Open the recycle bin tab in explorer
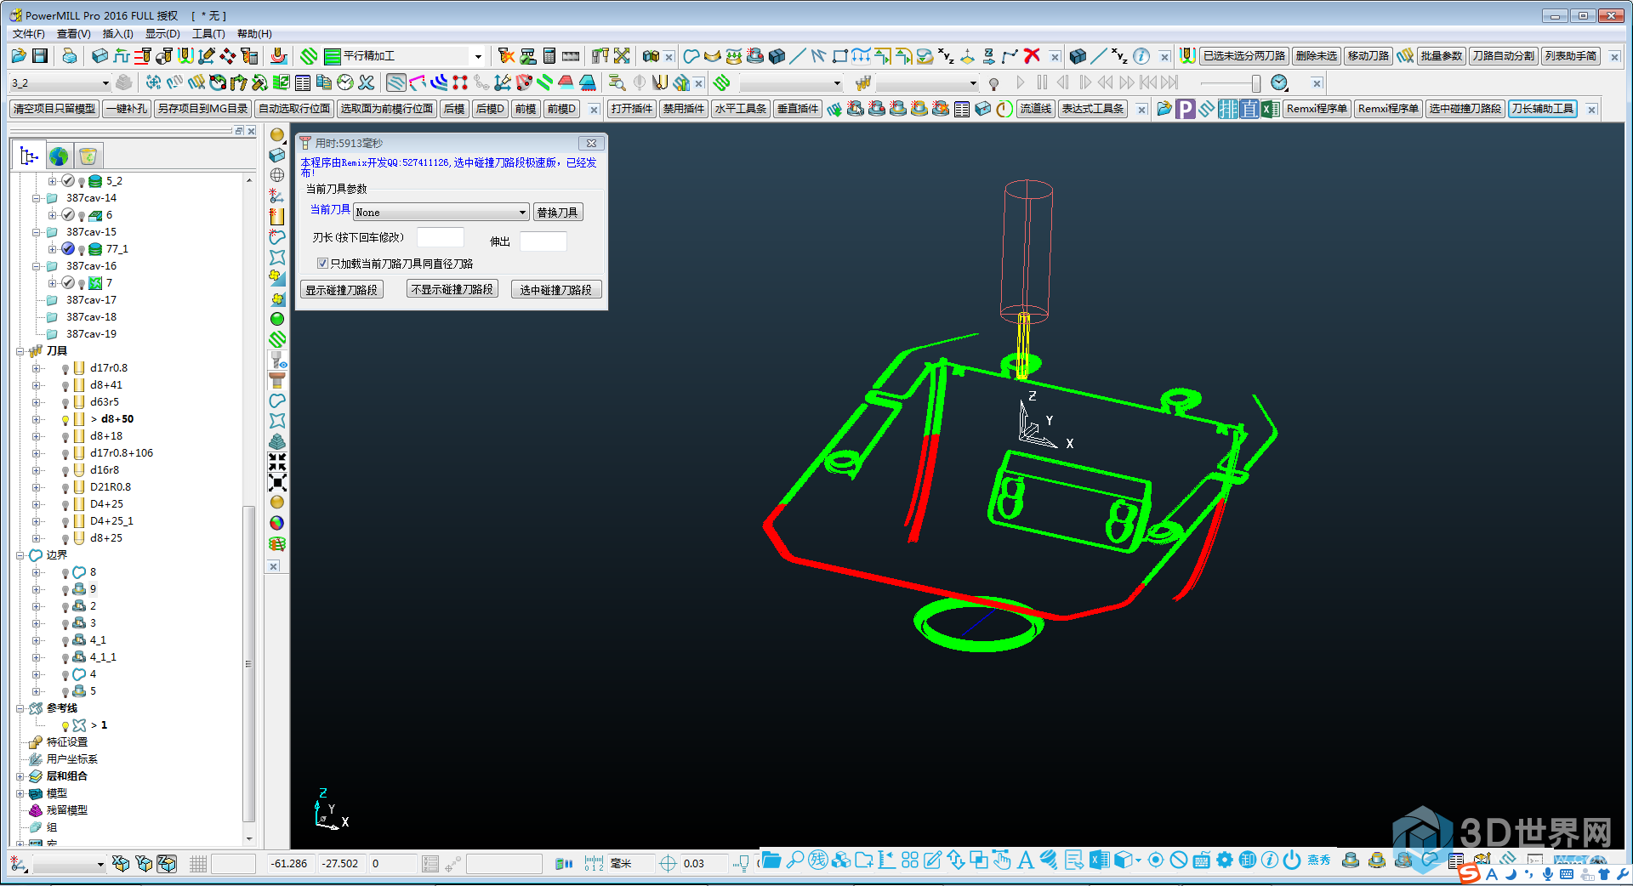The image size is (1633, 886). tap(88, 156)
